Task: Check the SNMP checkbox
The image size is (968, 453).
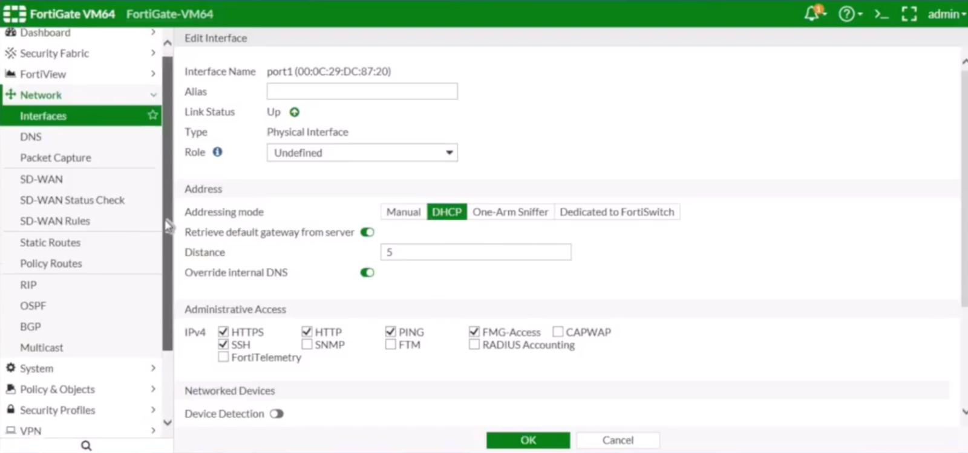Action: click(307, 344)
